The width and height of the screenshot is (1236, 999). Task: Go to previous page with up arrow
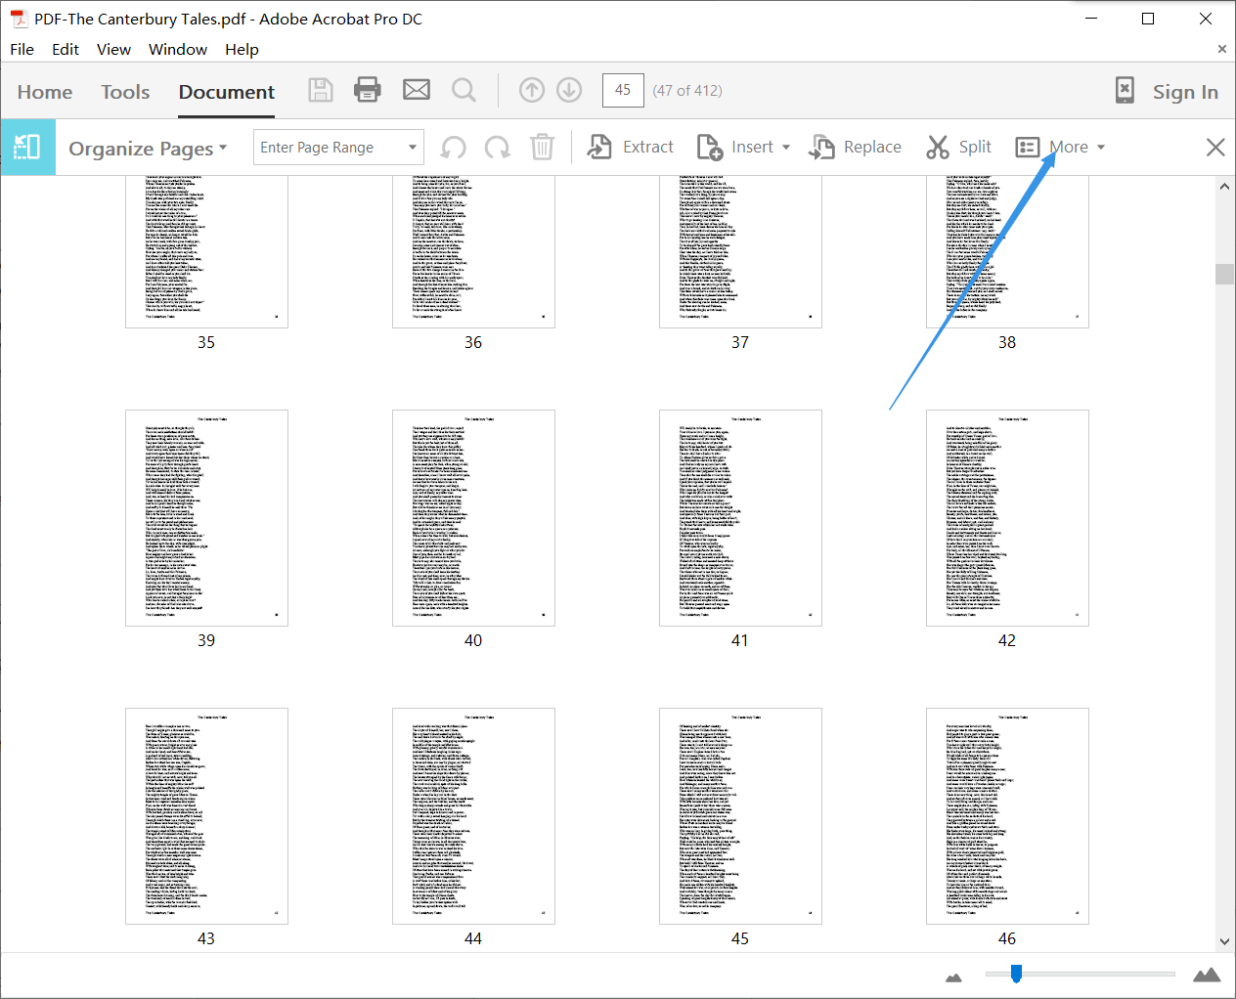532,90
